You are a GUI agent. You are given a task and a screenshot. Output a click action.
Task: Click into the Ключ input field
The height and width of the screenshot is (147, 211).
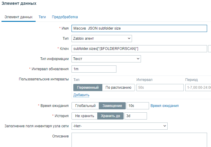(x=139, y=49)
